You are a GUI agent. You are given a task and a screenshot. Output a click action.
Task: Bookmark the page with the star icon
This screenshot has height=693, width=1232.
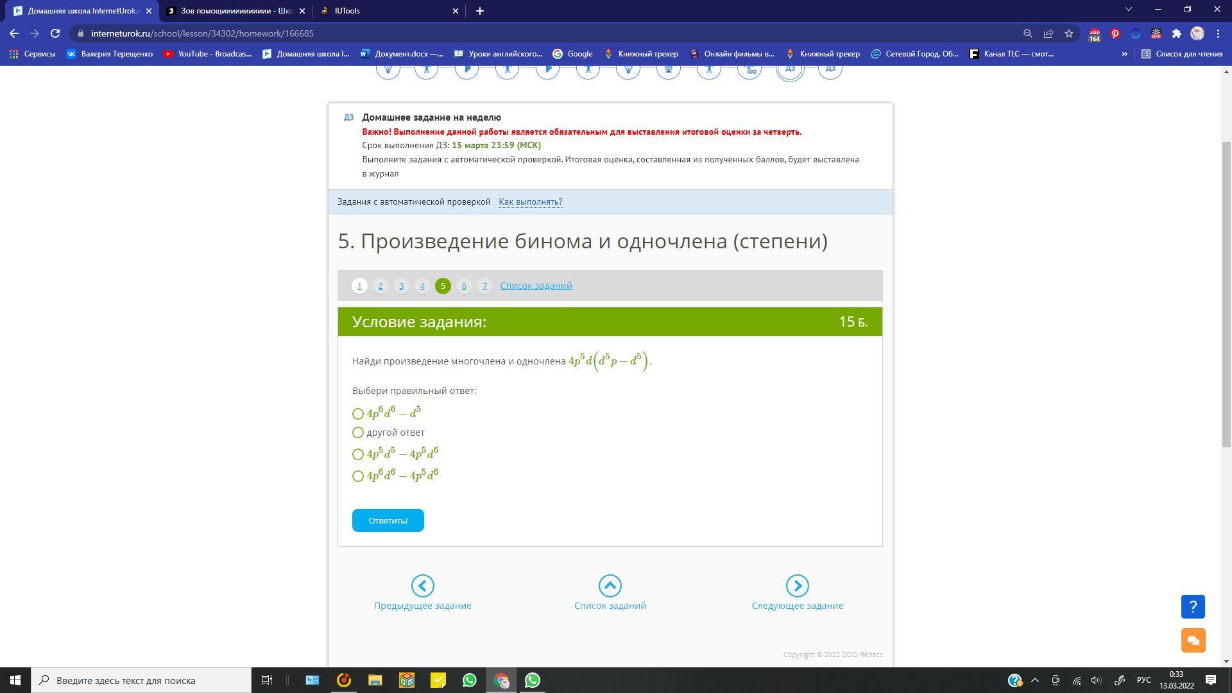click(x=1068, y=33)
